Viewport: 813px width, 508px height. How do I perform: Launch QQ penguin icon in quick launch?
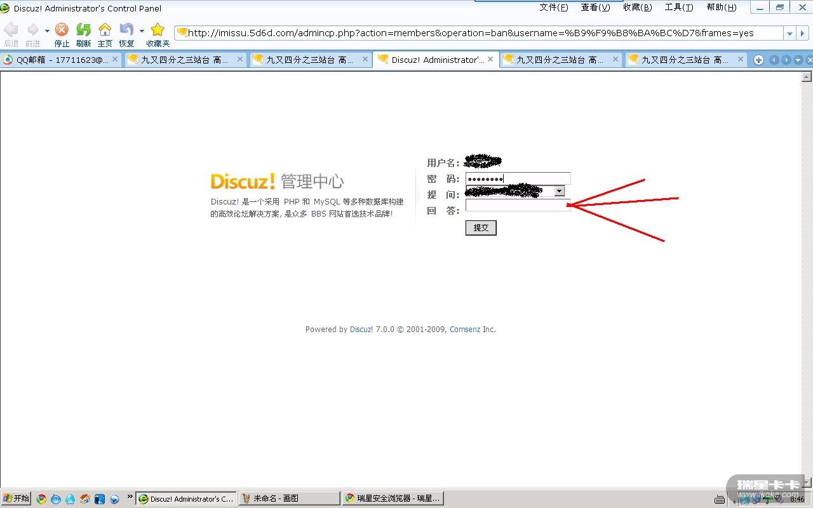tap(70, 498)
